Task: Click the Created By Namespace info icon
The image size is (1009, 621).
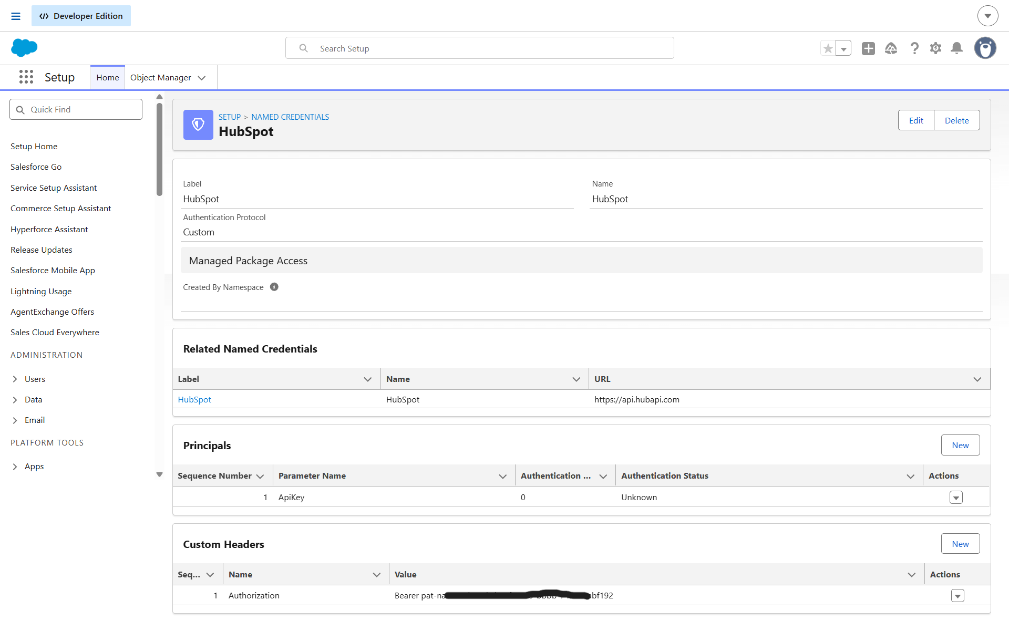Action: coord(274,287)
